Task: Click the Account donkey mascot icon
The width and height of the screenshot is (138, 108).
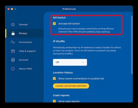Action: pyautogui.click(x=13, y=60)
